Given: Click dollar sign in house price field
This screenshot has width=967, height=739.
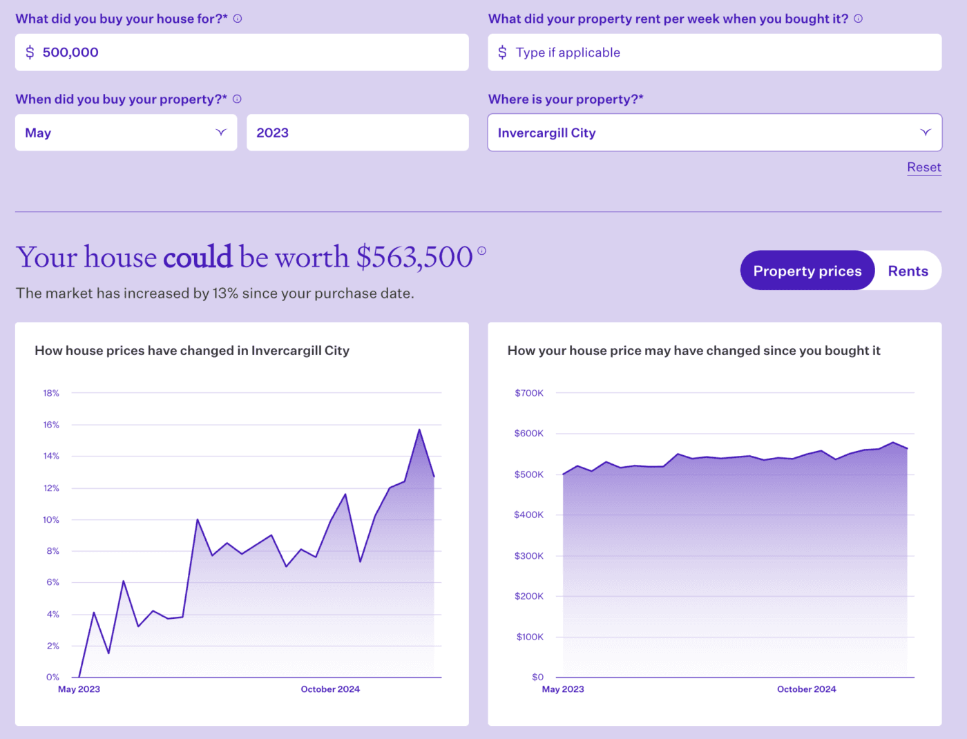Looking at the screenshot, I should 30,52.
